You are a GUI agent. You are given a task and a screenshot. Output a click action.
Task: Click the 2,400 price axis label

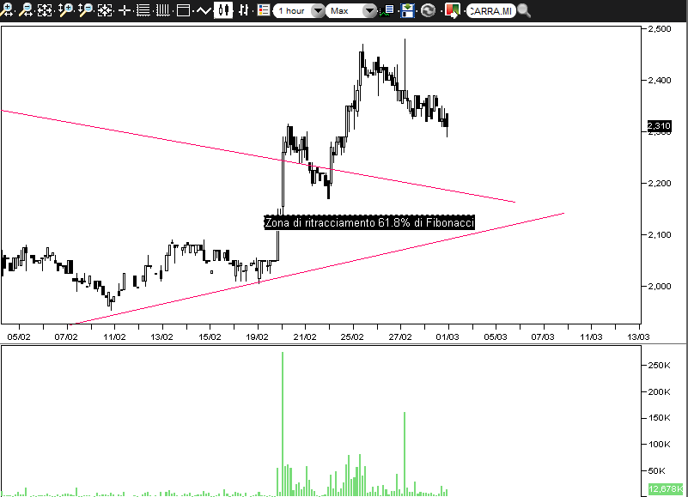[x=660, y=81]
